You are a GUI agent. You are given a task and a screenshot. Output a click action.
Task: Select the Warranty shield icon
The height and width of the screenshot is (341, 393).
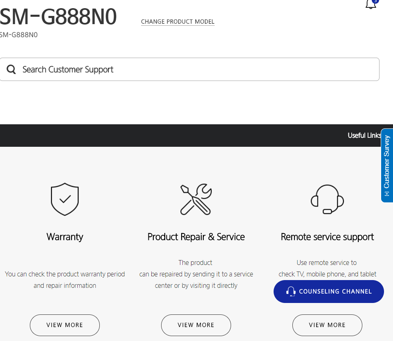pos(65,199)
